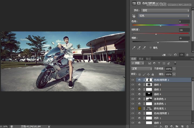This screenshot has height=128, width=194.
Task: Add layer mask icon at layers footer
Action: coord(166,126)
